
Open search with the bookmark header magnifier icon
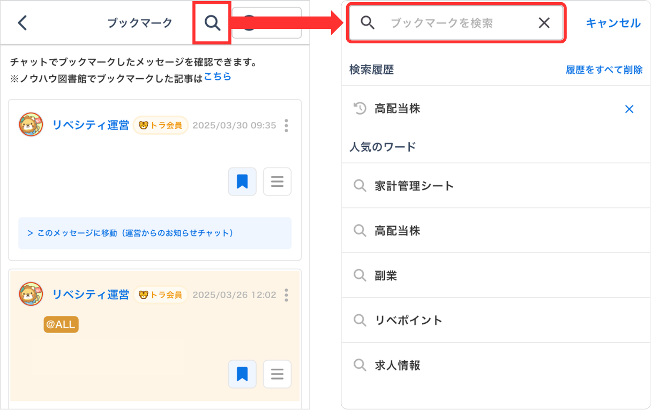pos(211,23)
